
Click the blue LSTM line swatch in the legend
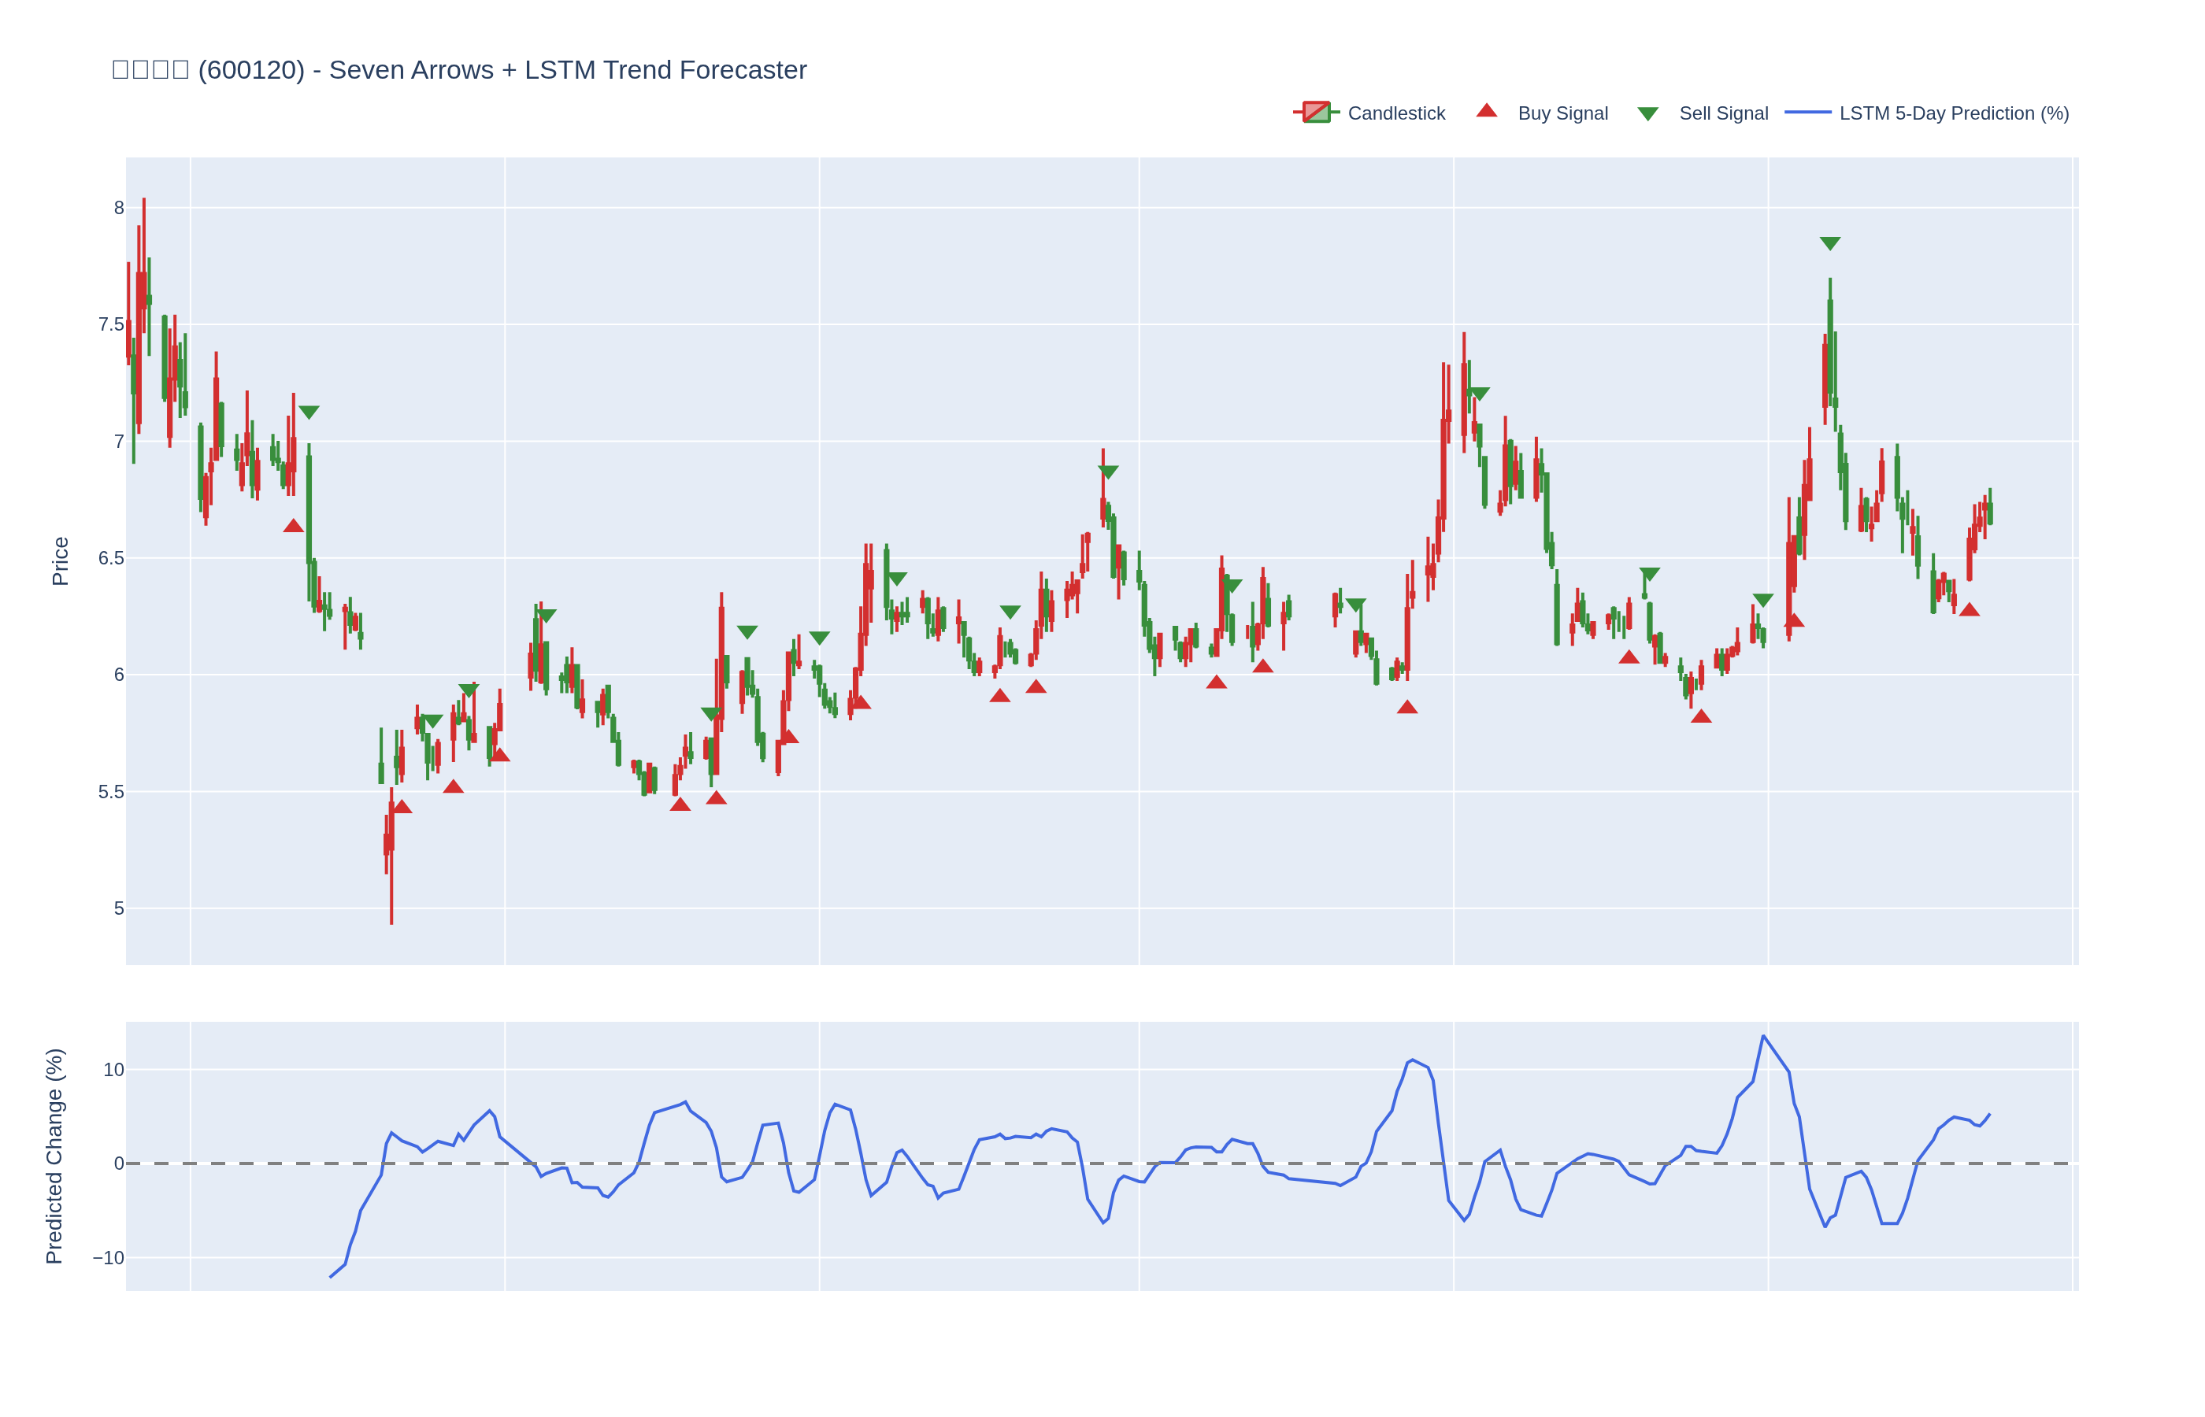click(x=1807, y=113)
